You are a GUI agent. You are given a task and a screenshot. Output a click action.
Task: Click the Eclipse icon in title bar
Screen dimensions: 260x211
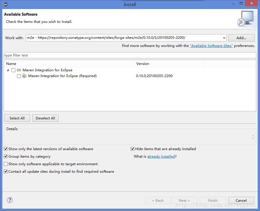click(x=6, y=4)
